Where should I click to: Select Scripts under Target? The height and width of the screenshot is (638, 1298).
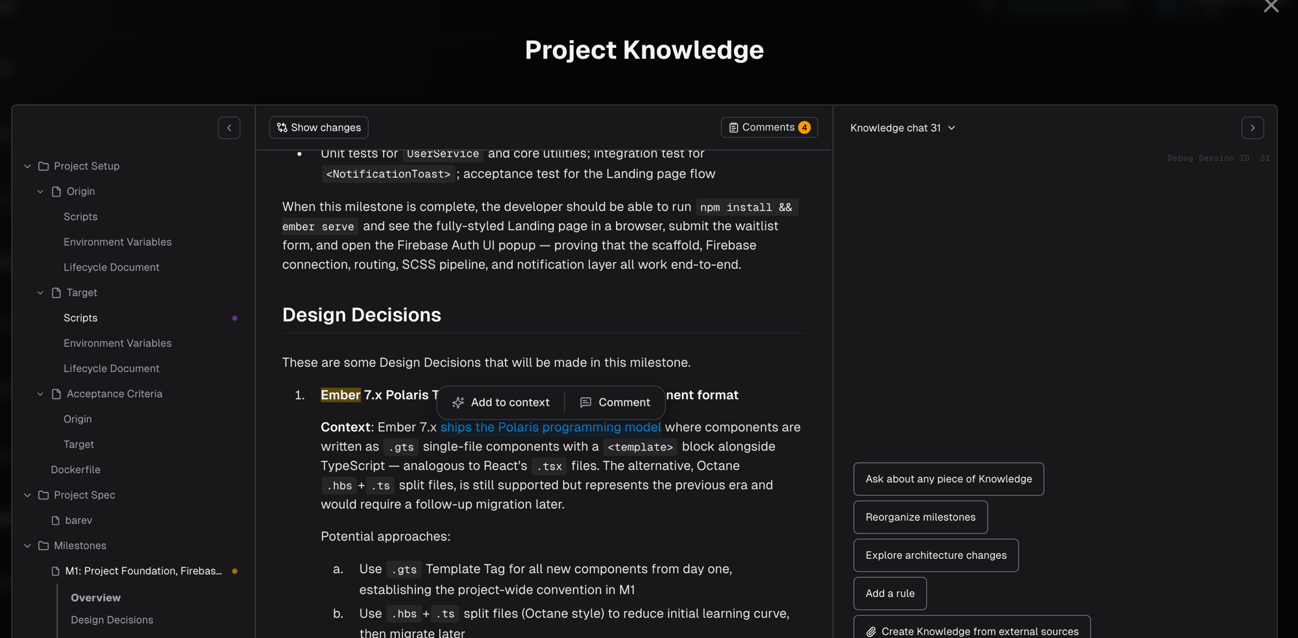(80, 318)
